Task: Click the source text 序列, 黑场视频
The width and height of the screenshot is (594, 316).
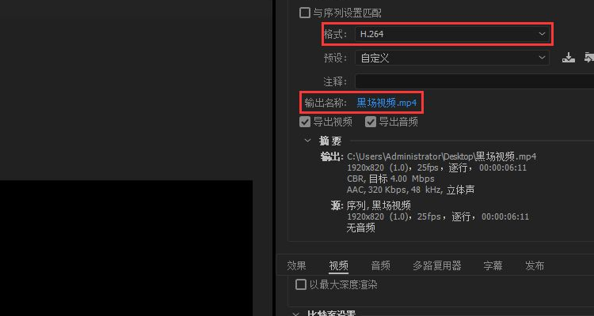Action: click(x=379, y=205)
